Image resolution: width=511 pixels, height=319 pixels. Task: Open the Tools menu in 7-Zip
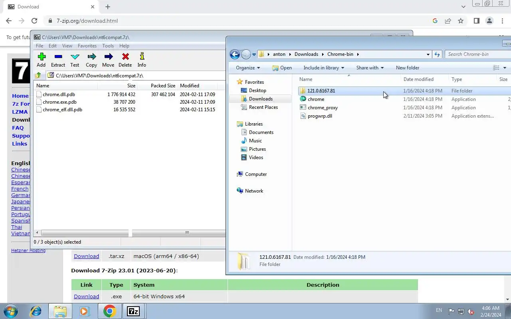108,46
